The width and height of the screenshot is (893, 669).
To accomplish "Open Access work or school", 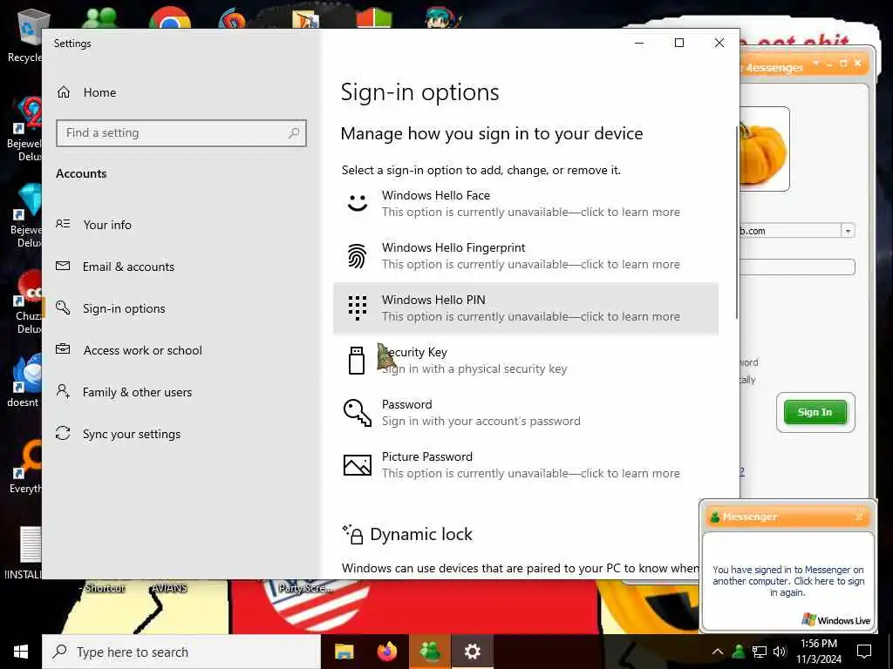I will click(142, 350).
